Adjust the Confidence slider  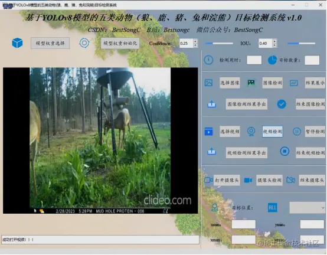(x=219, y=43)
